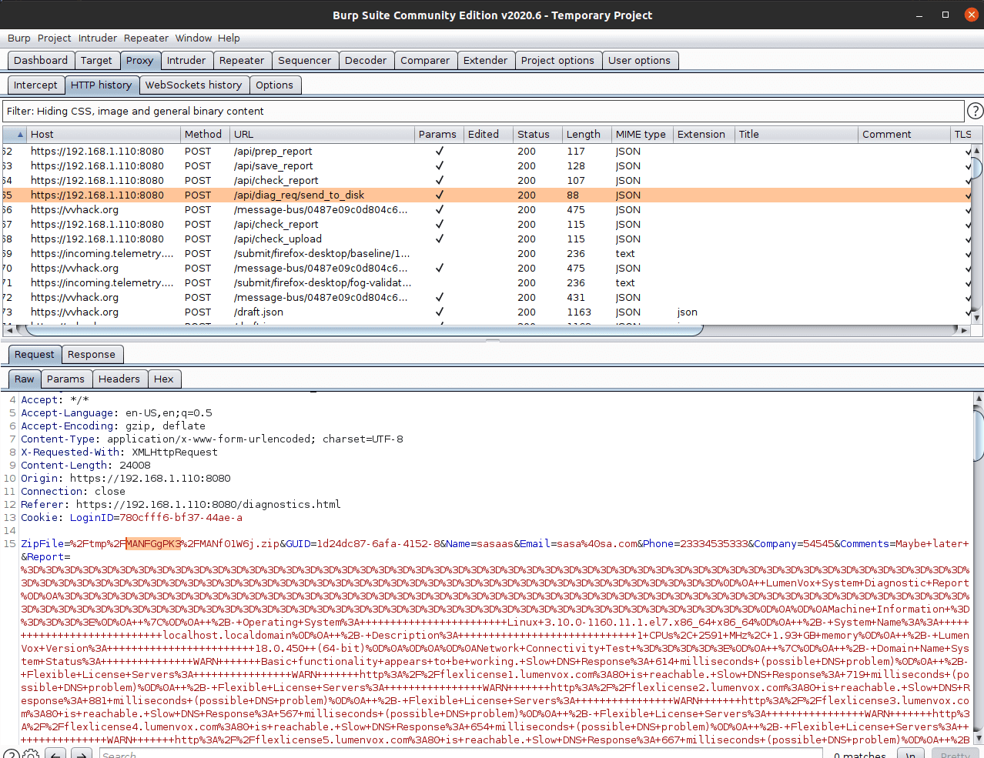984x758 pixels.
Task: Click the request editor scroll up arrow
Action: [x=979, y=399]
